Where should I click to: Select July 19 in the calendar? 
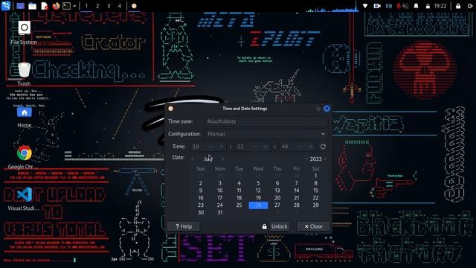(x=258, y=198)
